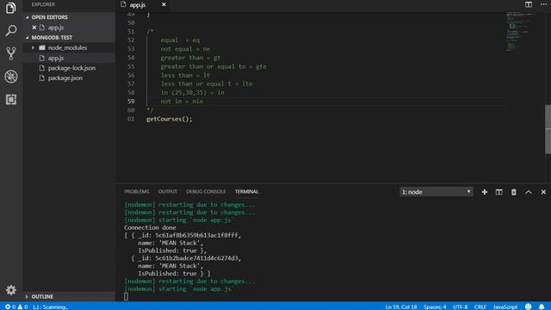Open the Manage gear icon
Screen dimensions: 551x310
pos(11,290)
